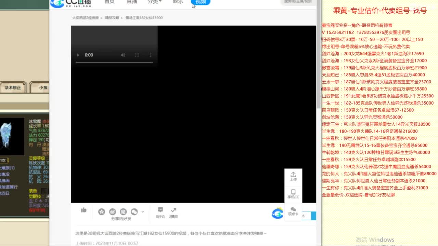Play the video with the play triangle
The image size is (438, 246).
(x=78, y=55)
